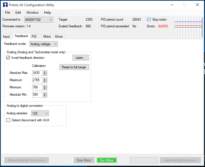Select the Feedback tab

pyautogui.click(x=22, y=36)
